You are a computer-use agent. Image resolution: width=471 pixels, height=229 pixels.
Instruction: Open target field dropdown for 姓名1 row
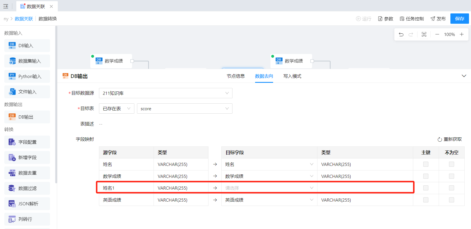coord(269,188)
